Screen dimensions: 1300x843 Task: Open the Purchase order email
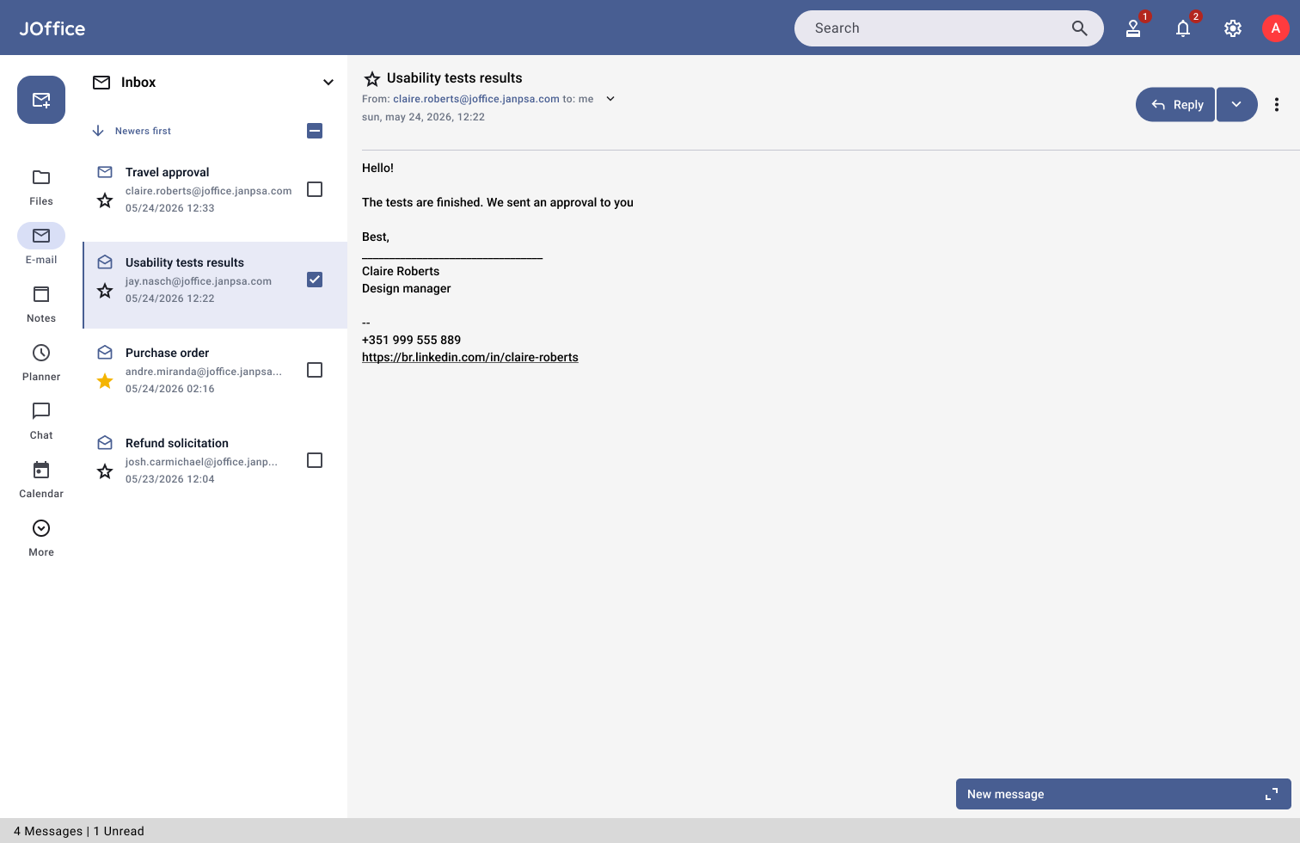pos(215,370)
